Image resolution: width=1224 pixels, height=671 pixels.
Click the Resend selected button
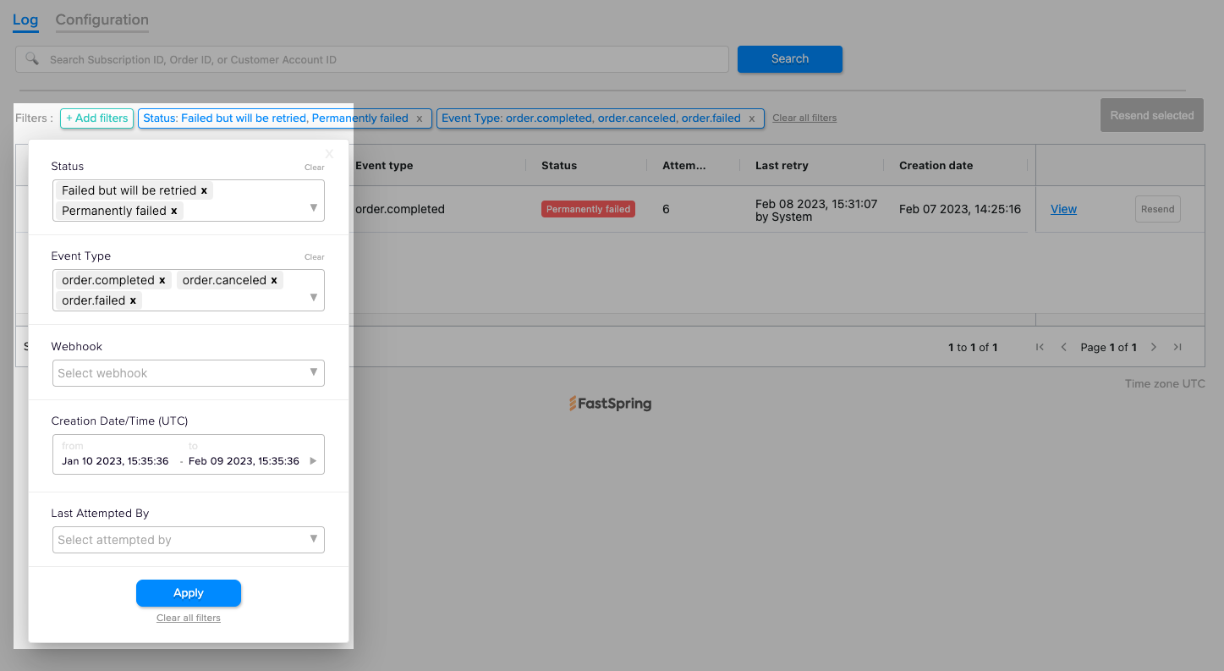[x=1152, y=115]
